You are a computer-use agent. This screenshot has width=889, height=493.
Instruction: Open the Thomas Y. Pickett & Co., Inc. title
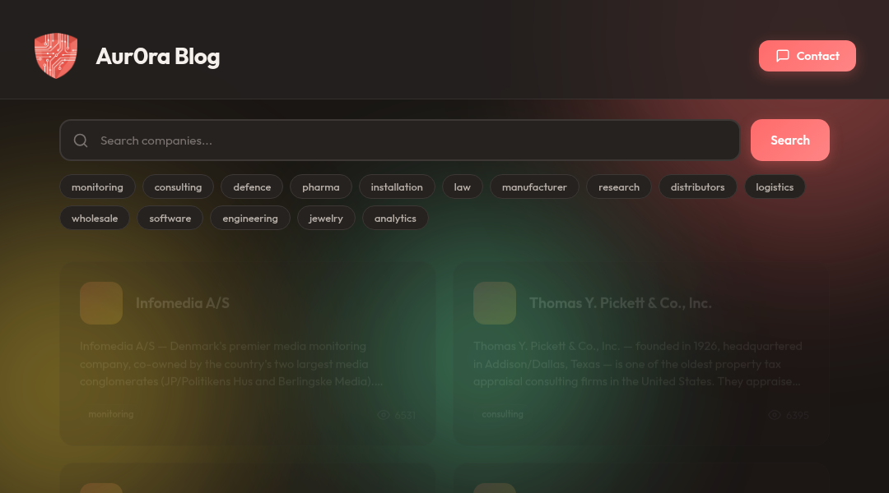point(621,303)
